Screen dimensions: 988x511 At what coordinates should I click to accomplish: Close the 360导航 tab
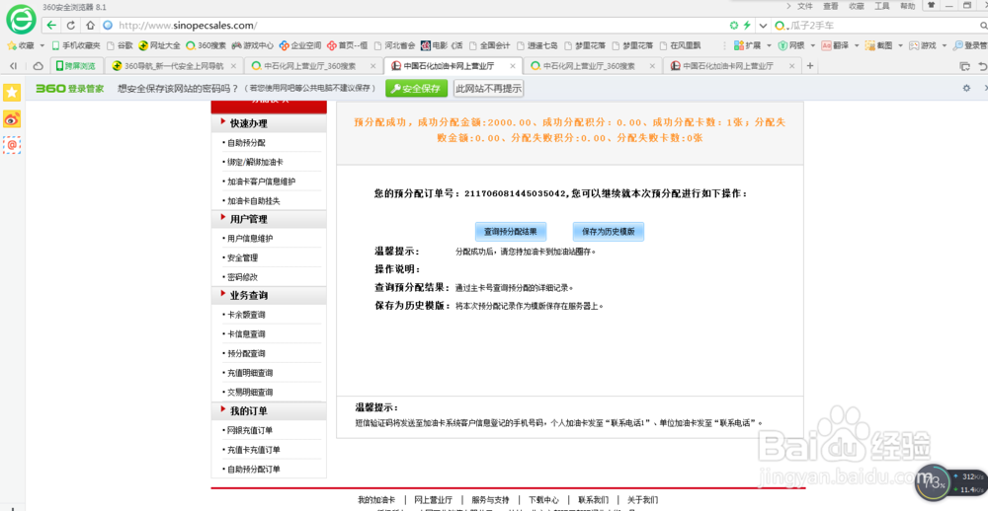pyautogui.click(x=233, y=65)
